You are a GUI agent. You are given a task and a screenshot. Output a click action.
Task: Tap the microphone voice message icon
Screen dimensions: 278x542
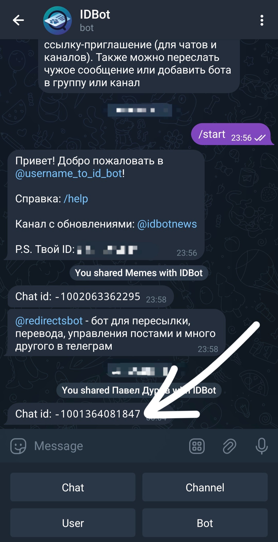click(x=262, y=446)
